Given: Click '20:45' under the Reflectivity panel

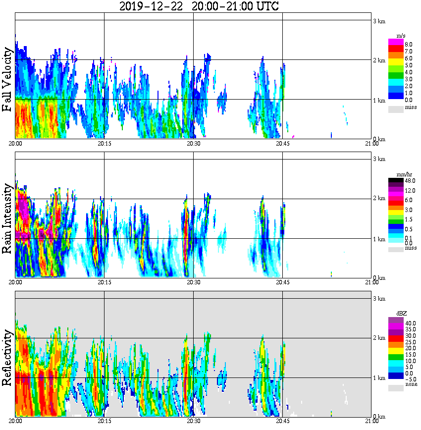Looking at the screenshot, I should point(282,421).
